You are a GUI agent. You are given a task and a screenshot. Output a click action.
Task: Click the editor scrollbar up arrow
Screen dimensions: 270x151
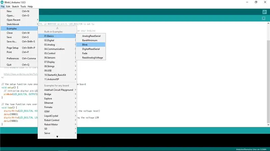point(268,23)
